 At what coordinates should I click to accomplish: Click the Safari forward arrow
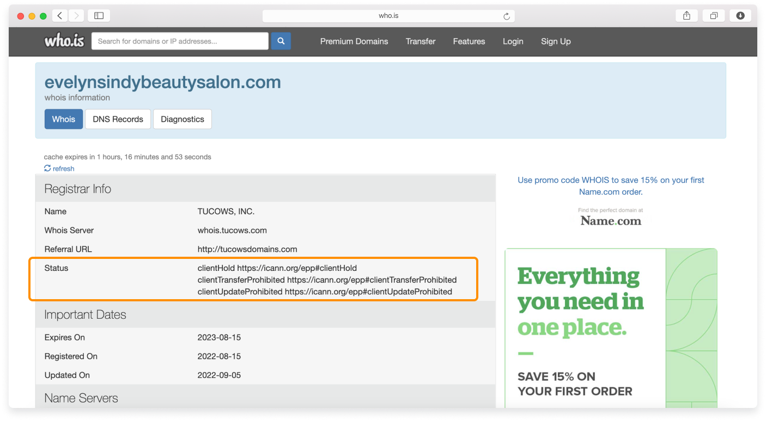(76, 16)
